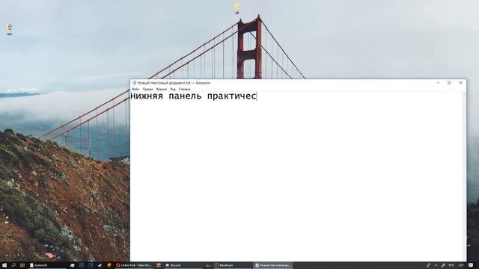Click the Notepad icon in title bar
Screen dimensions: 479x269
134,83
